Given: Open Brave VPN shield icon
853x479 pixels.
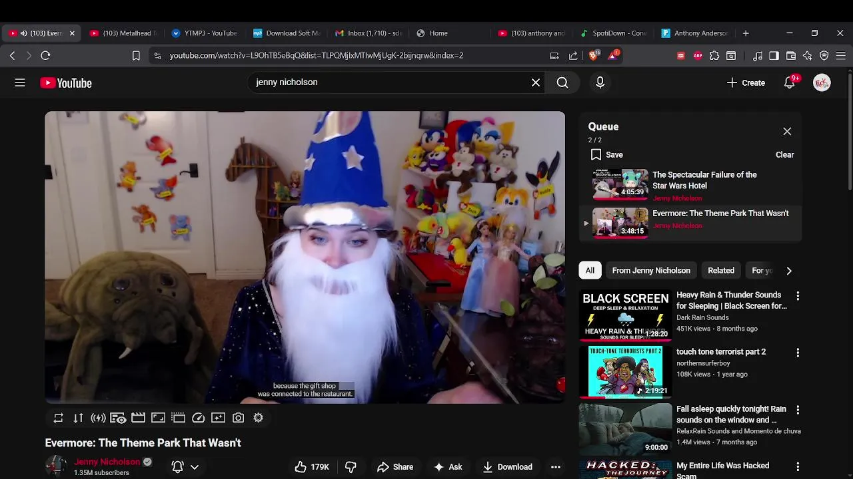Looking at the screenshot, I should (824, 56).
